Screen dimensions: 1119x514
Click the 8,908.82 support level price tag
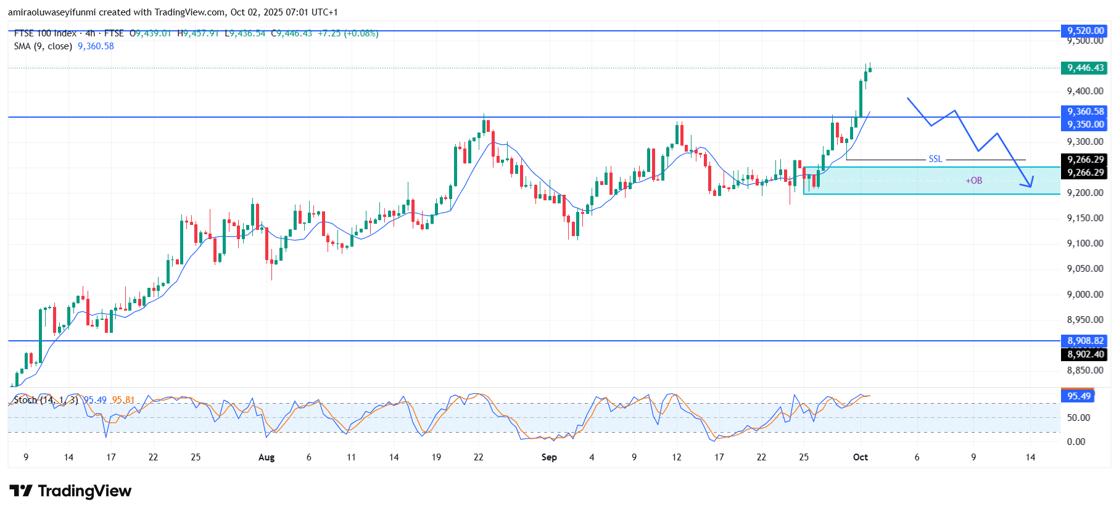(x=1085, y=341)
